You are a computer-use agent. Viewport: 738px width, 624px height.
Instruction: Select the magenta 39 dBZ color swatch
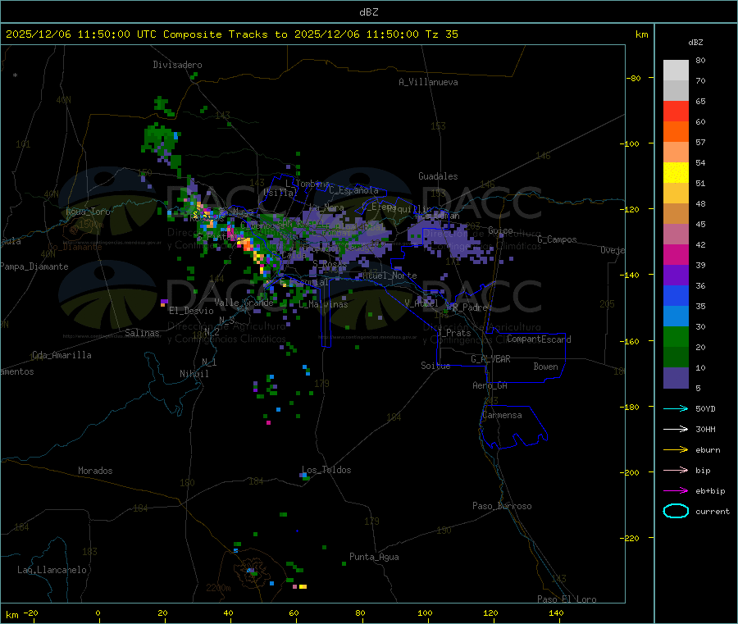676,254
